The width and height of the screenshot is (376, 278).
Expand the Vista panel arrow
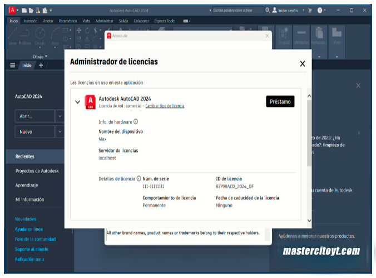(x=337, y=57)
